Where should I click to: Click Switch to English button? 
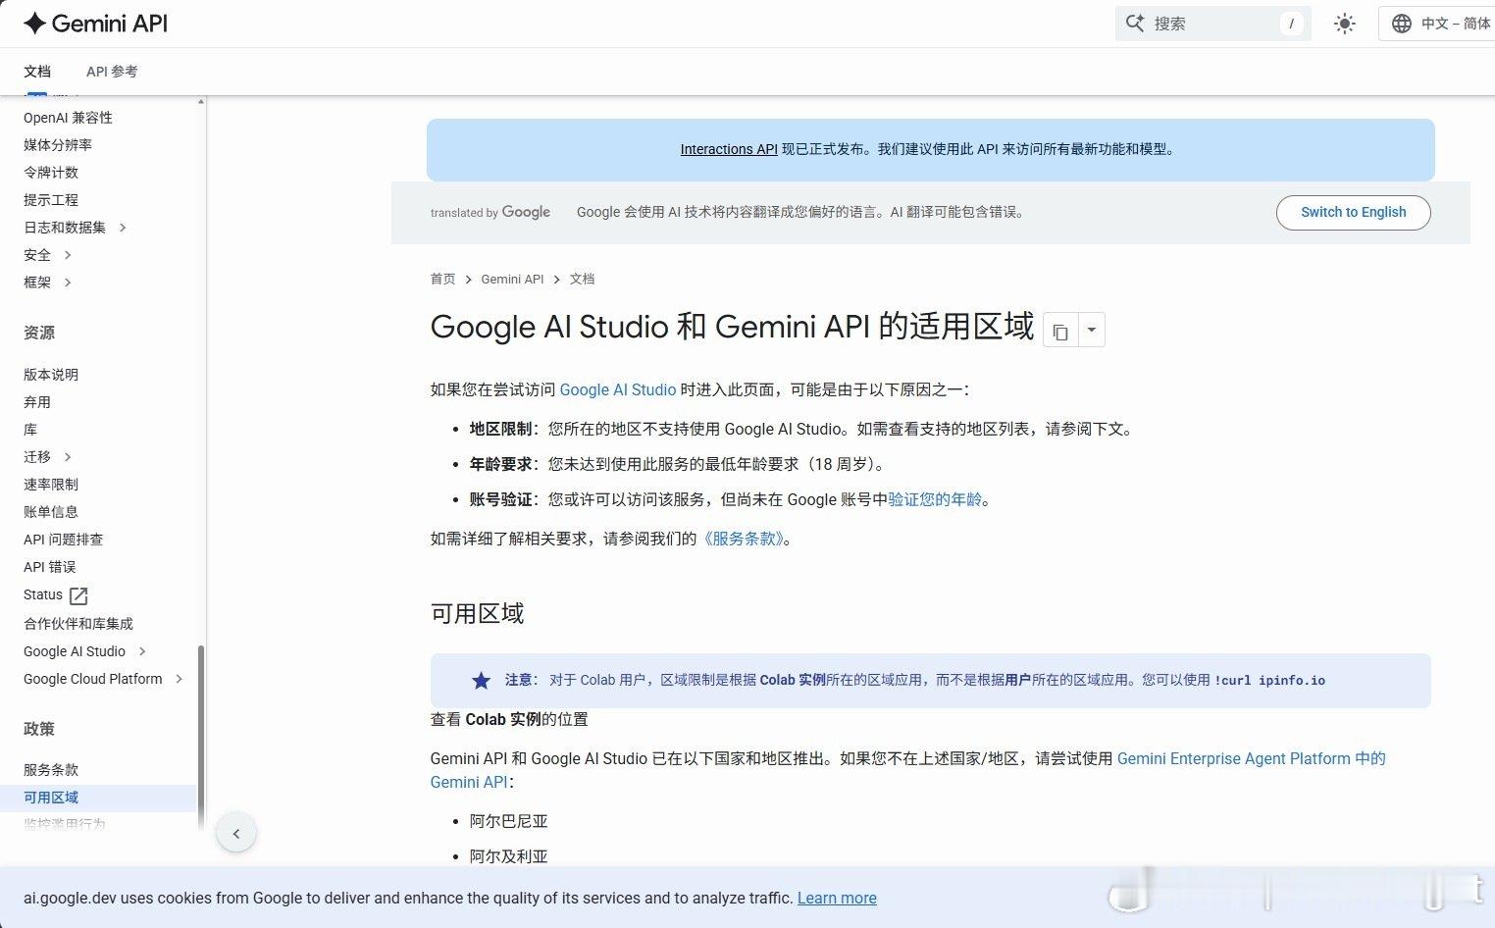pyautogui.click(x=1354, y=212)
